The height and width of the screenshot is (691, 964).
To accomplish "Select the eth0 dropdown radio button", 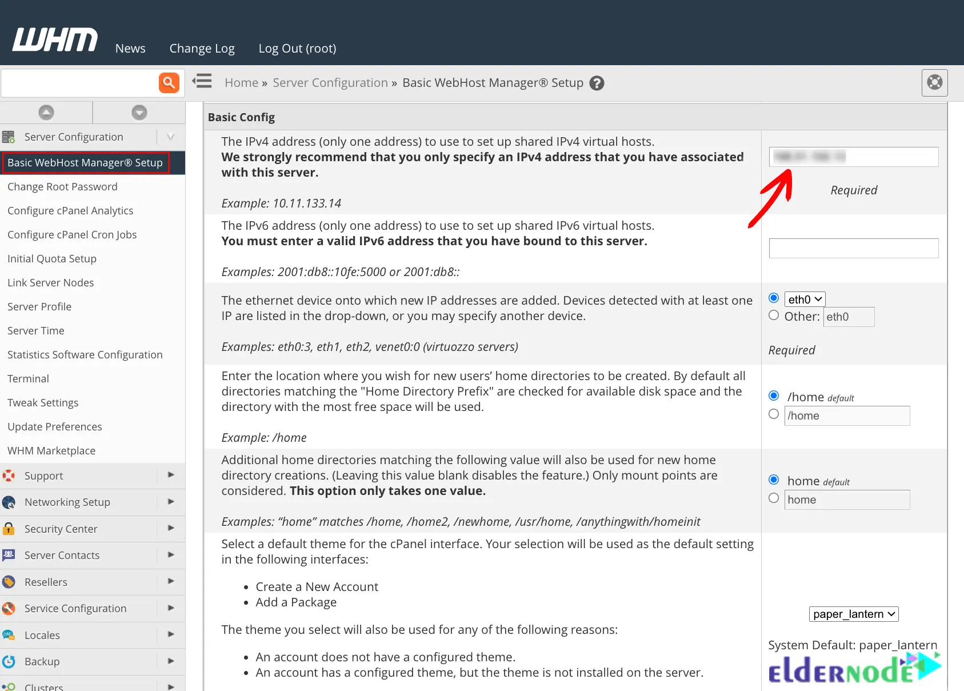I will tap(774, 298).
